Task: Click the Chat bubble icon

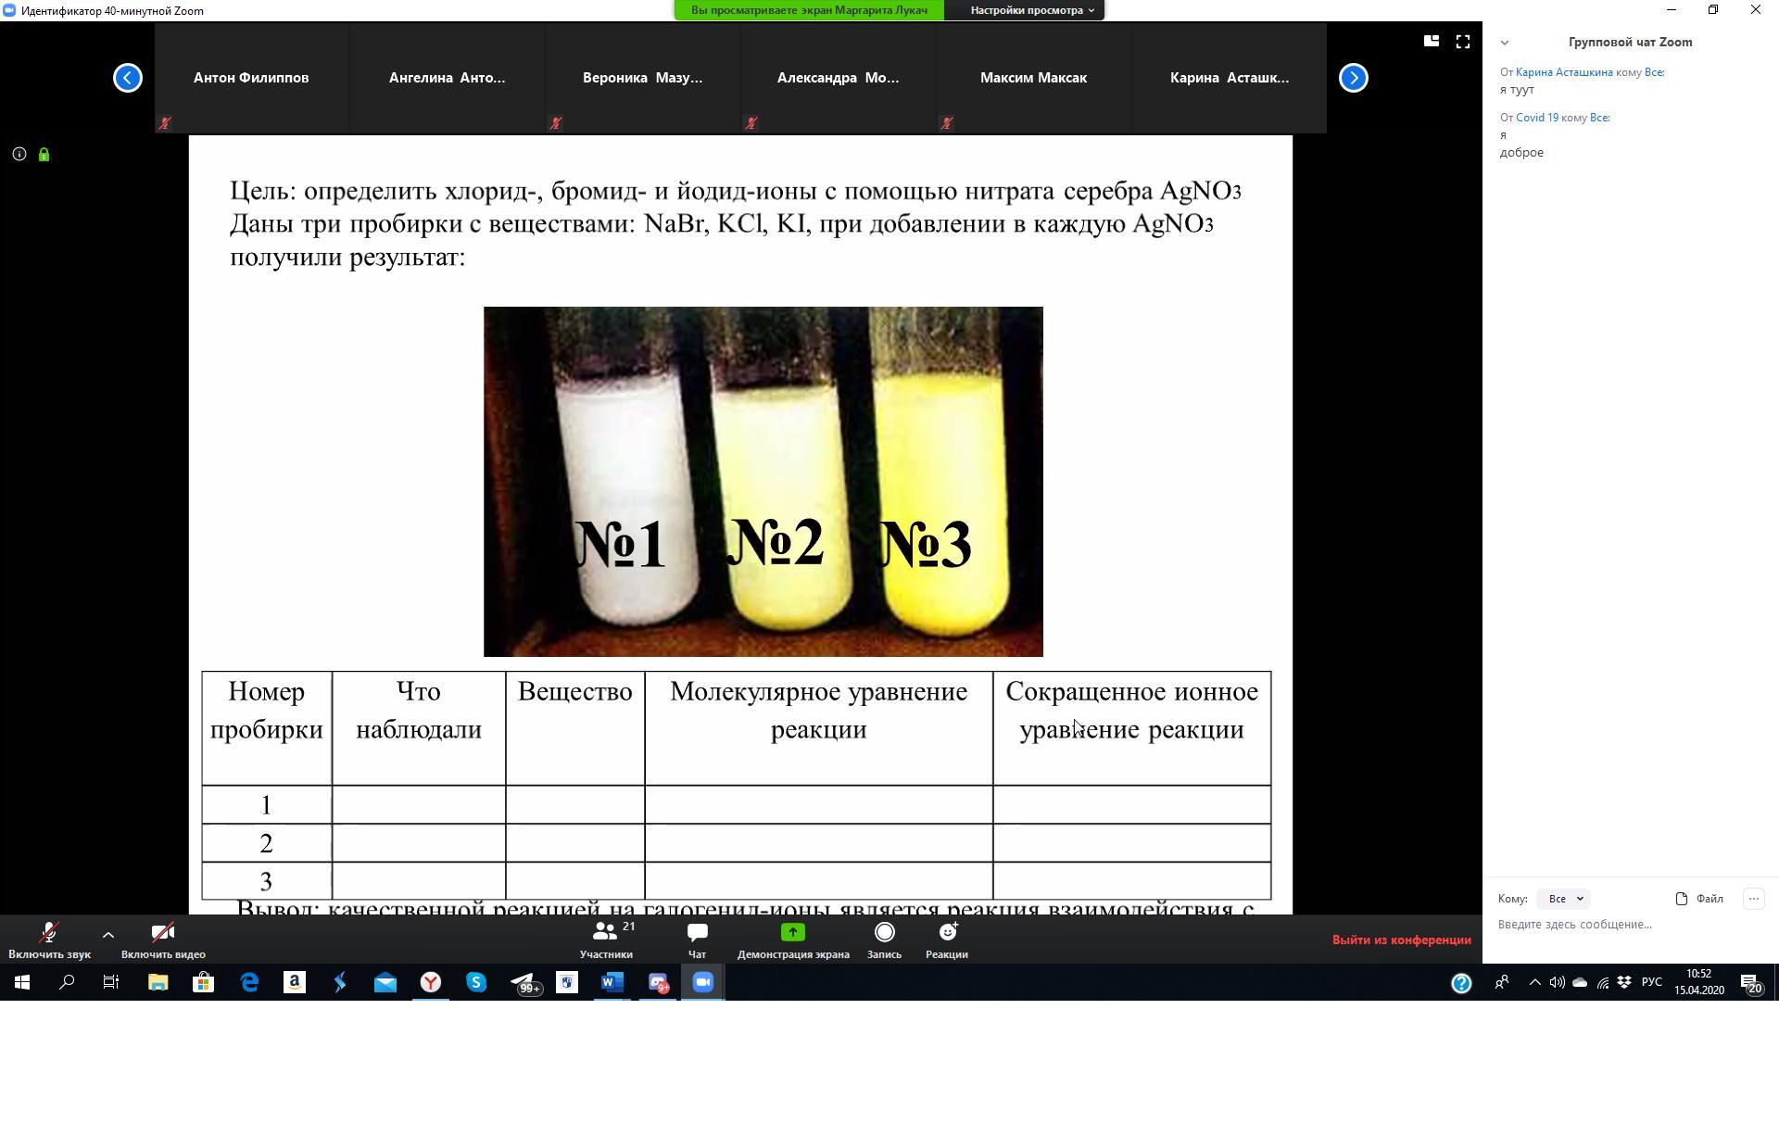Action: [697, 932]
